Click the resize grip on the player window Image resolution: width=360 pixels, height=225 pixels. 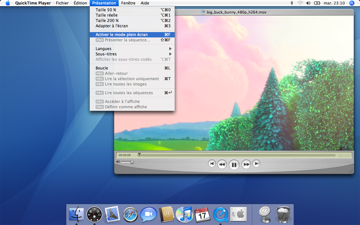351,171
